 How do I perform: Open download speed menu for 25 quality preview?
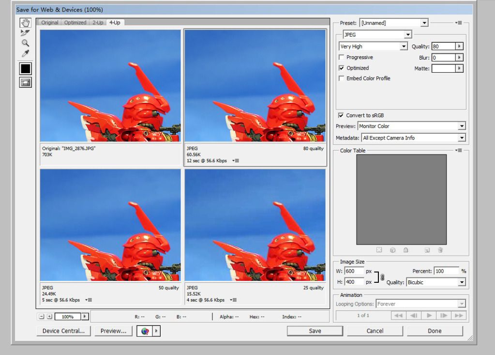coord(233,300)
